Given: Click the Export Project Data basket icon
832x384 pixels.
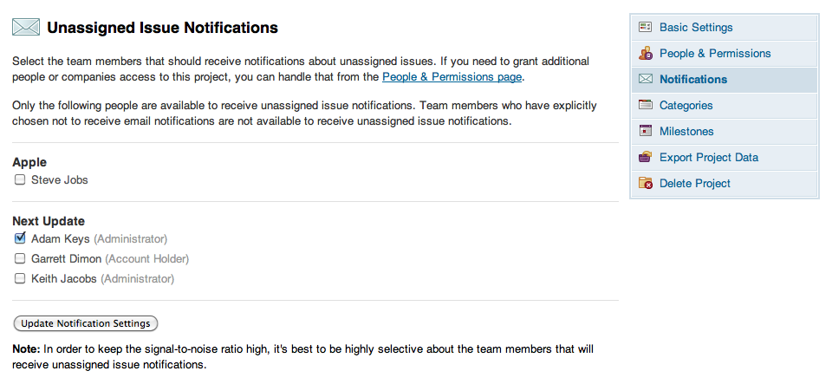Looking at the screenshot, I should [x=645, y=157].
